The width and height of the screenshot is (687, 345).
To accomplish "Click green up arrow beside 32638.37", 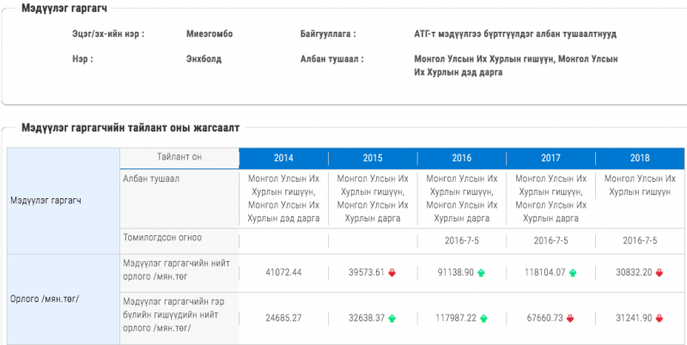I will [392, 318].
